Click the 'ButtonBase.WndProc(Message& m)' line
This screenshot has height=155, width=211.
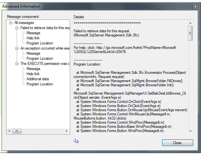pyautogui.click(x=124, y=127)
